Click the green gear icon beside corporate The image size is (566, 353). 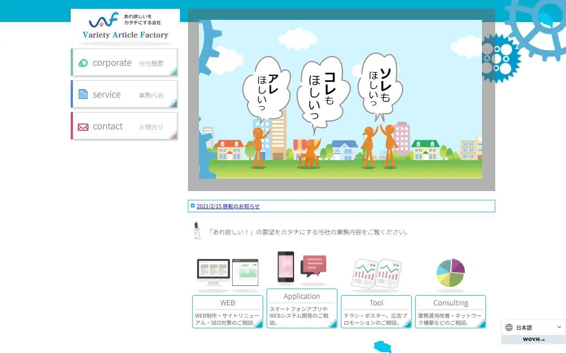(83, 63)
